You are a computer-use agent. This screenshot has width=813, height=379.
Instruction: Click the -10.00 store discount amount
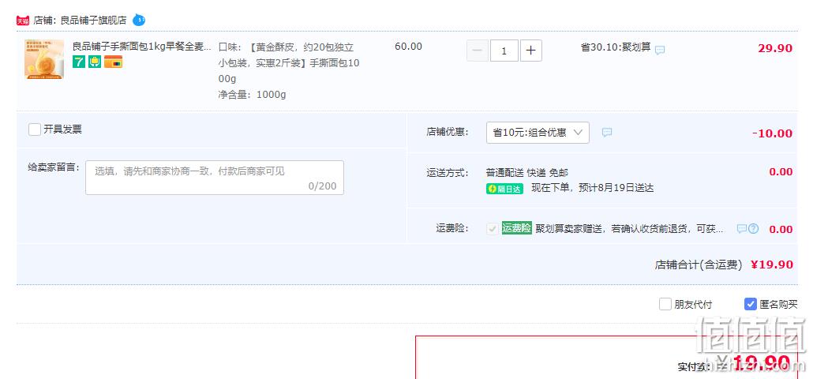pyautogui.click(x=773, y=133)
